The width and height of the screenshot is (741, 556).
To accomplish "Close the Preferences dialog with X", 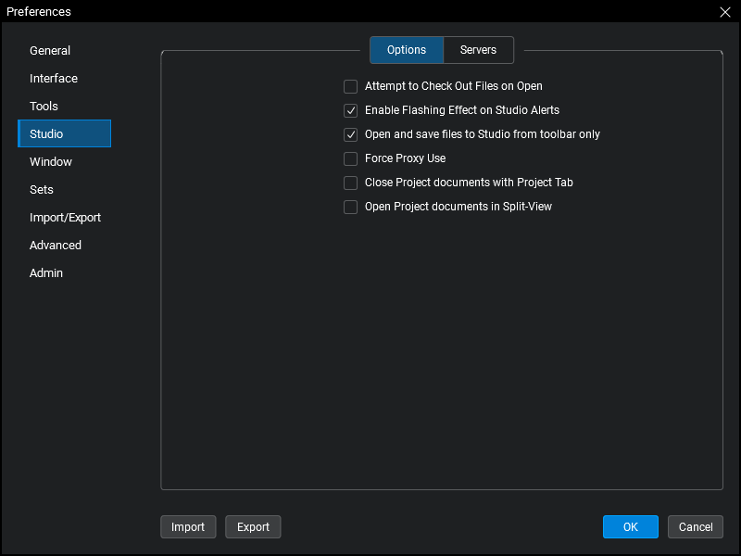I will click(724, 12).
